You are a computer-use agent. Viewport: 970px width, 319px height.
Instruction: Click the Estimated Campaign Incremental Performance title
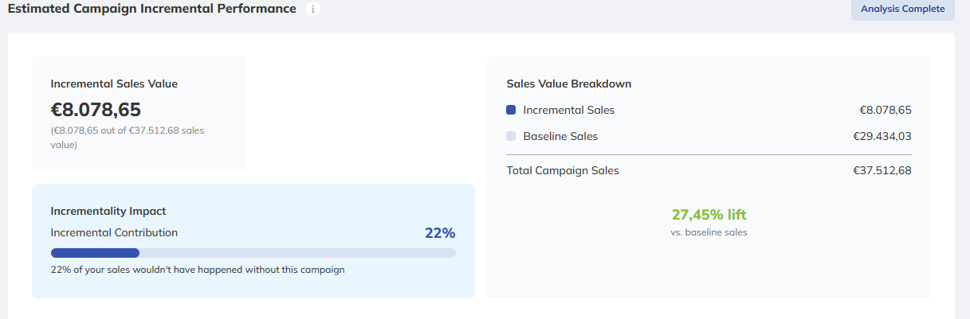point(151,9)
